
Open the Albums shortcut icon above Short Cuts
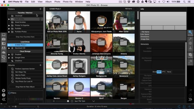pos(4,57)
